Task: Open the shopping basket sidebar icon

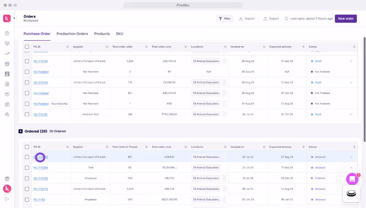Action: click(7, 64)
